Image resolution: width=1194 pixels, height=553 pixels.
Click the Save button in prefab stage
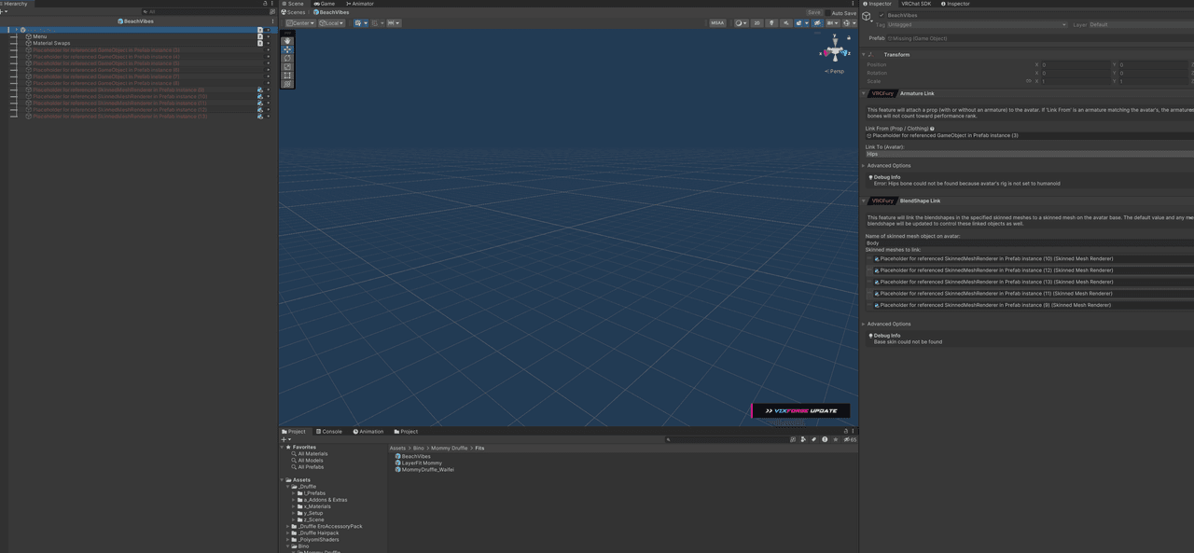(x=814, y=12)
